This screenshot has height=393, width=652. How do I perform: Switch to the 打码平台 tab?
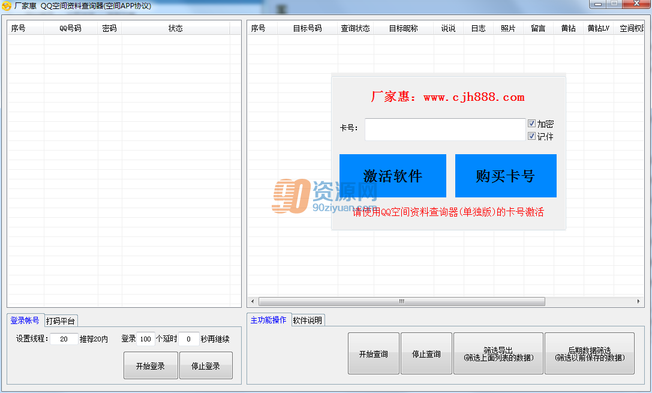tap(61, 320)
